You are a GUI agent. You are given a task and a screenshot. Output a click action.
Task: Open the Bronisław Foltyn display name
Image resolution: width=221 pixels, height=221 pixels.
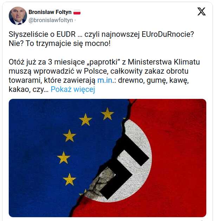pyautogui.click(x=50, y=12)
